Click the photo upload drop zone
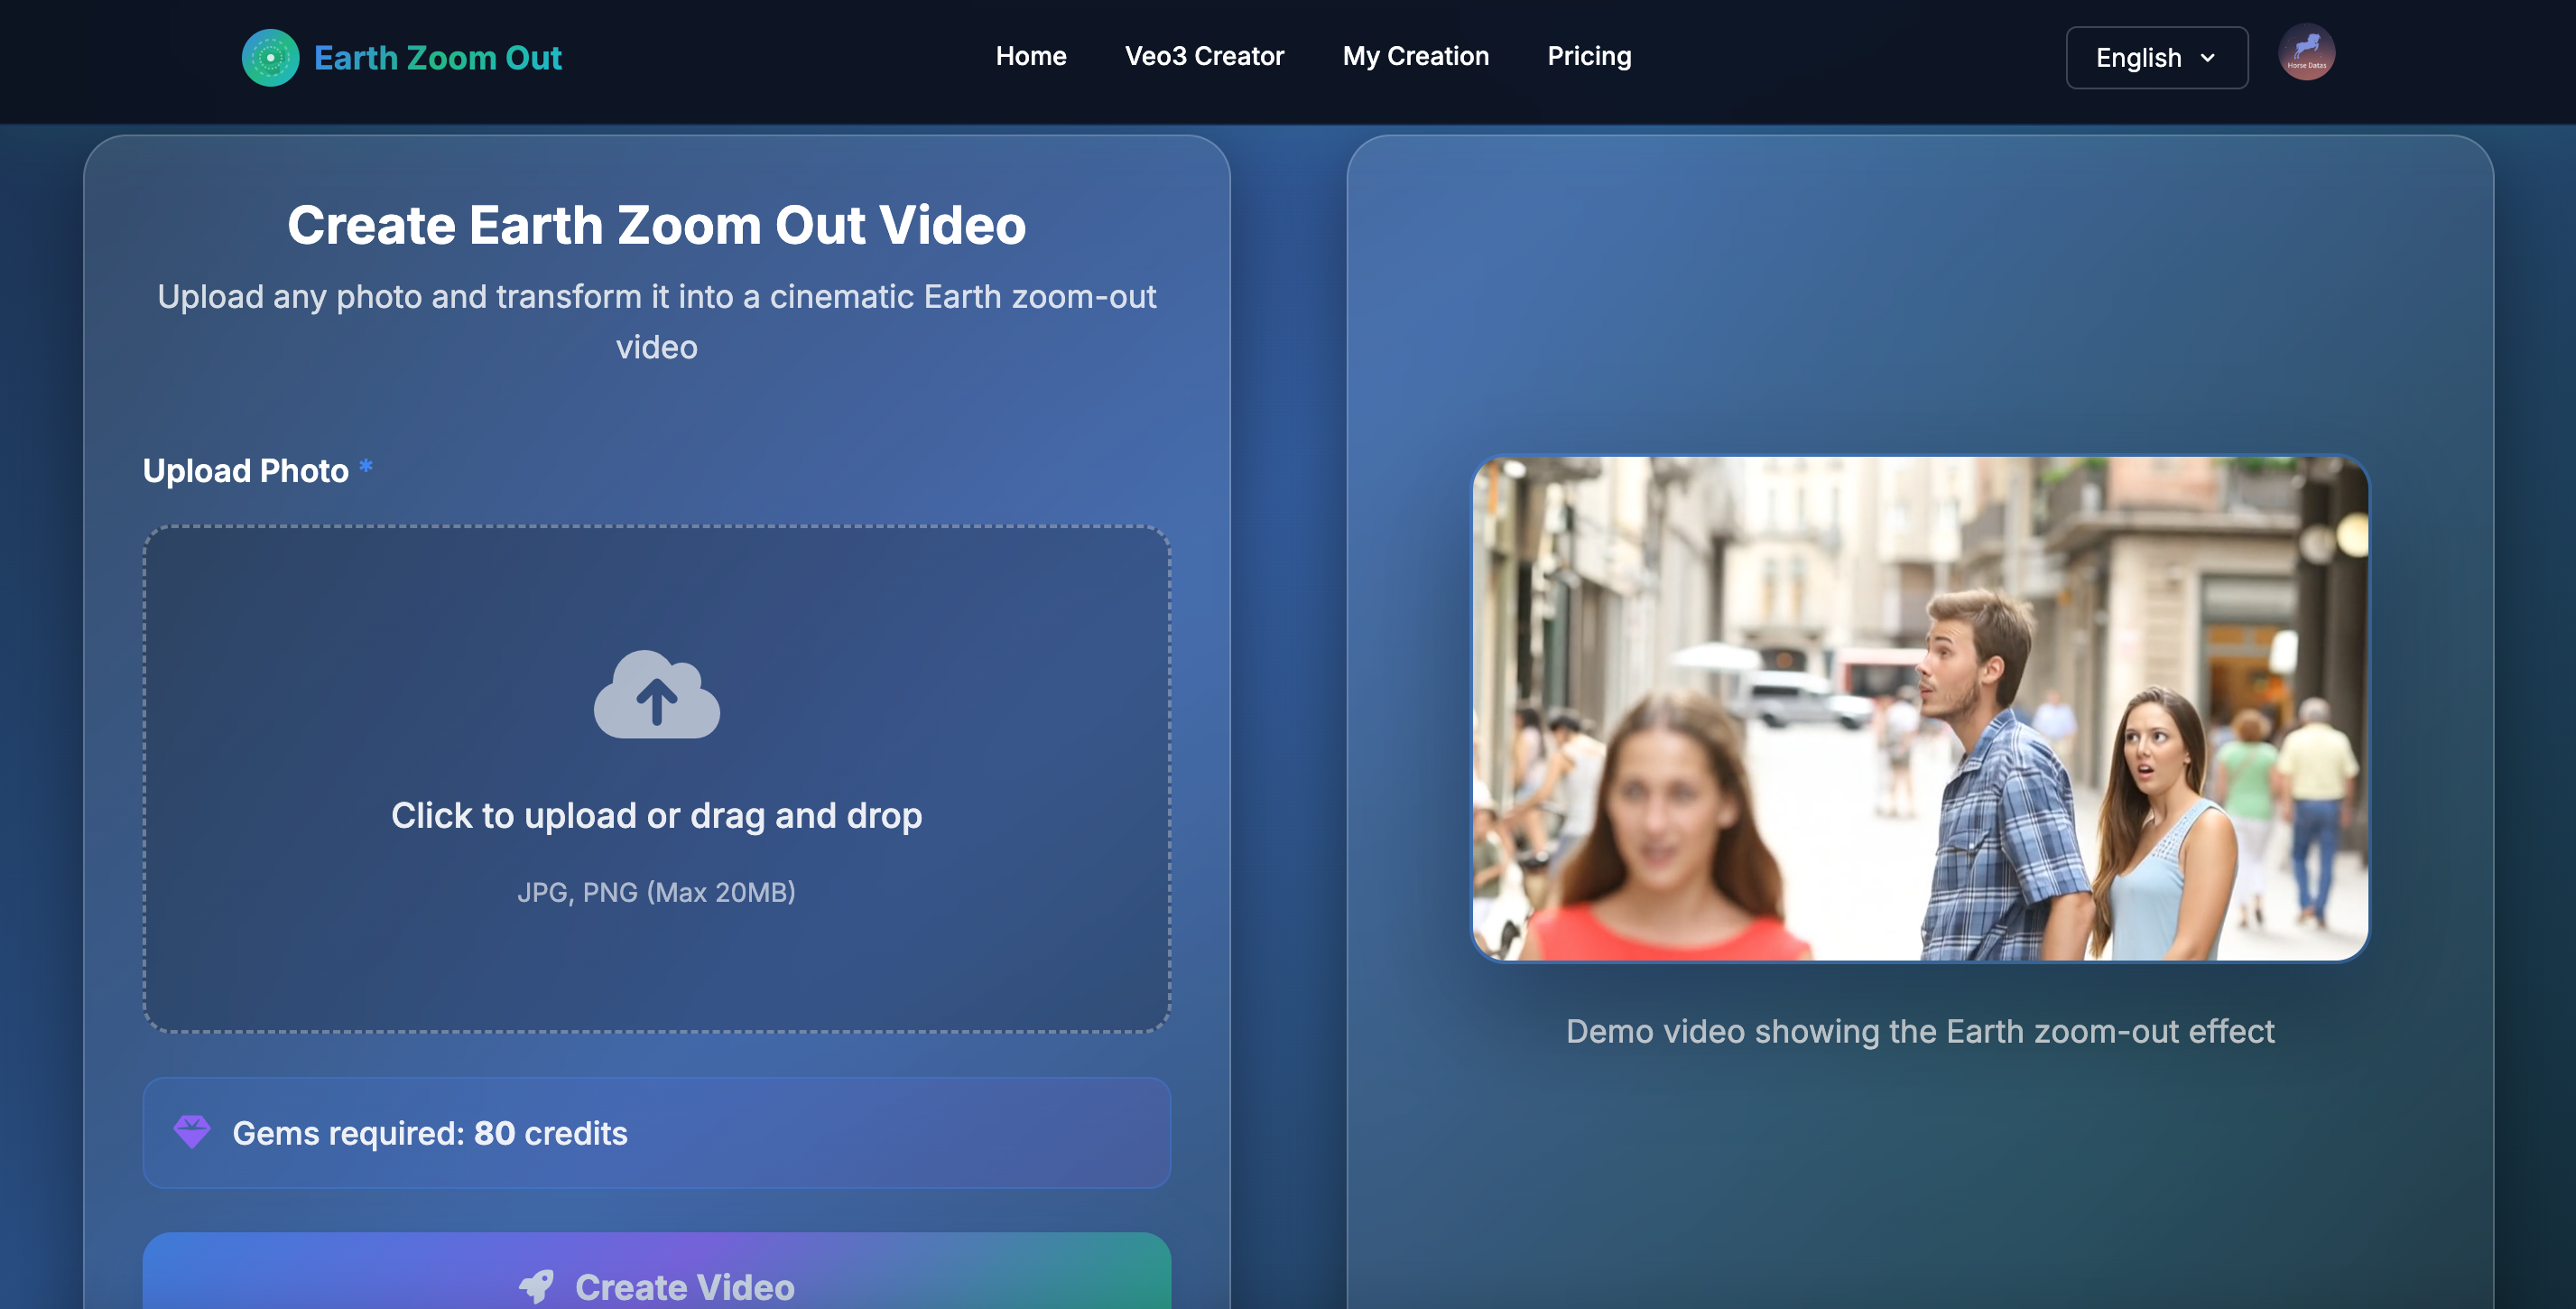Screen dimensions: 2576x1309 657,779
